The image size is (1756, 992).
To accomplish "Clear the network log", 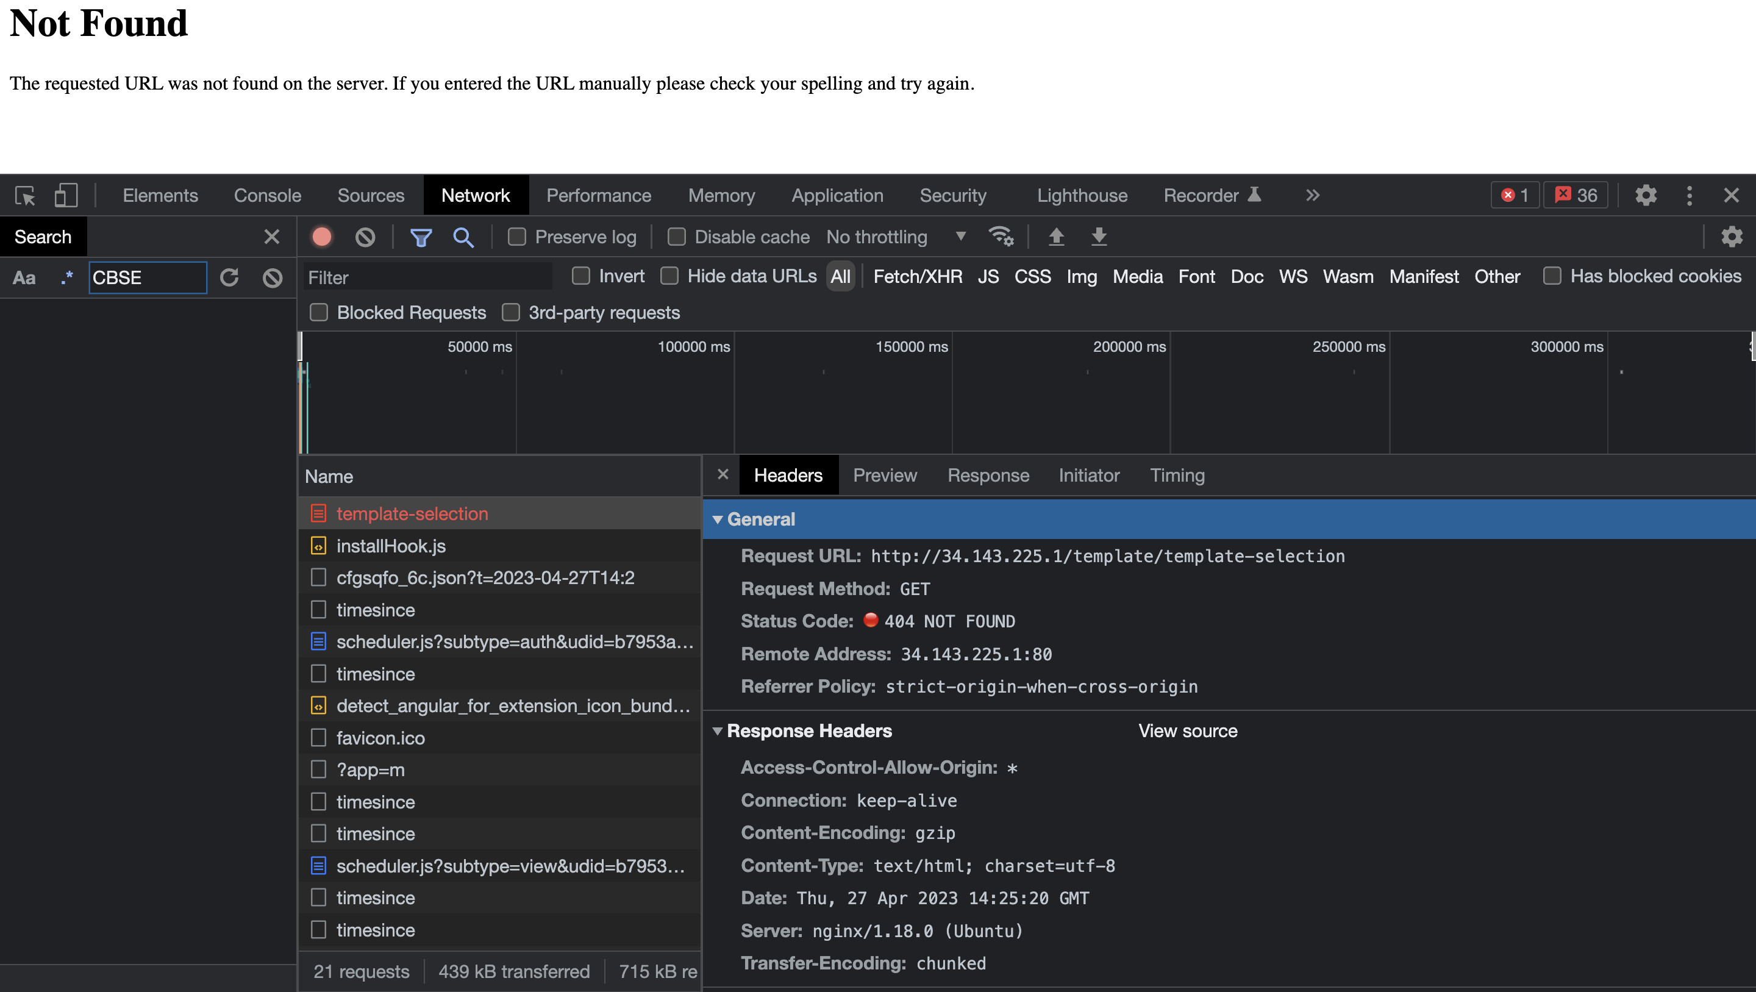I will click(x=365, y=237).
